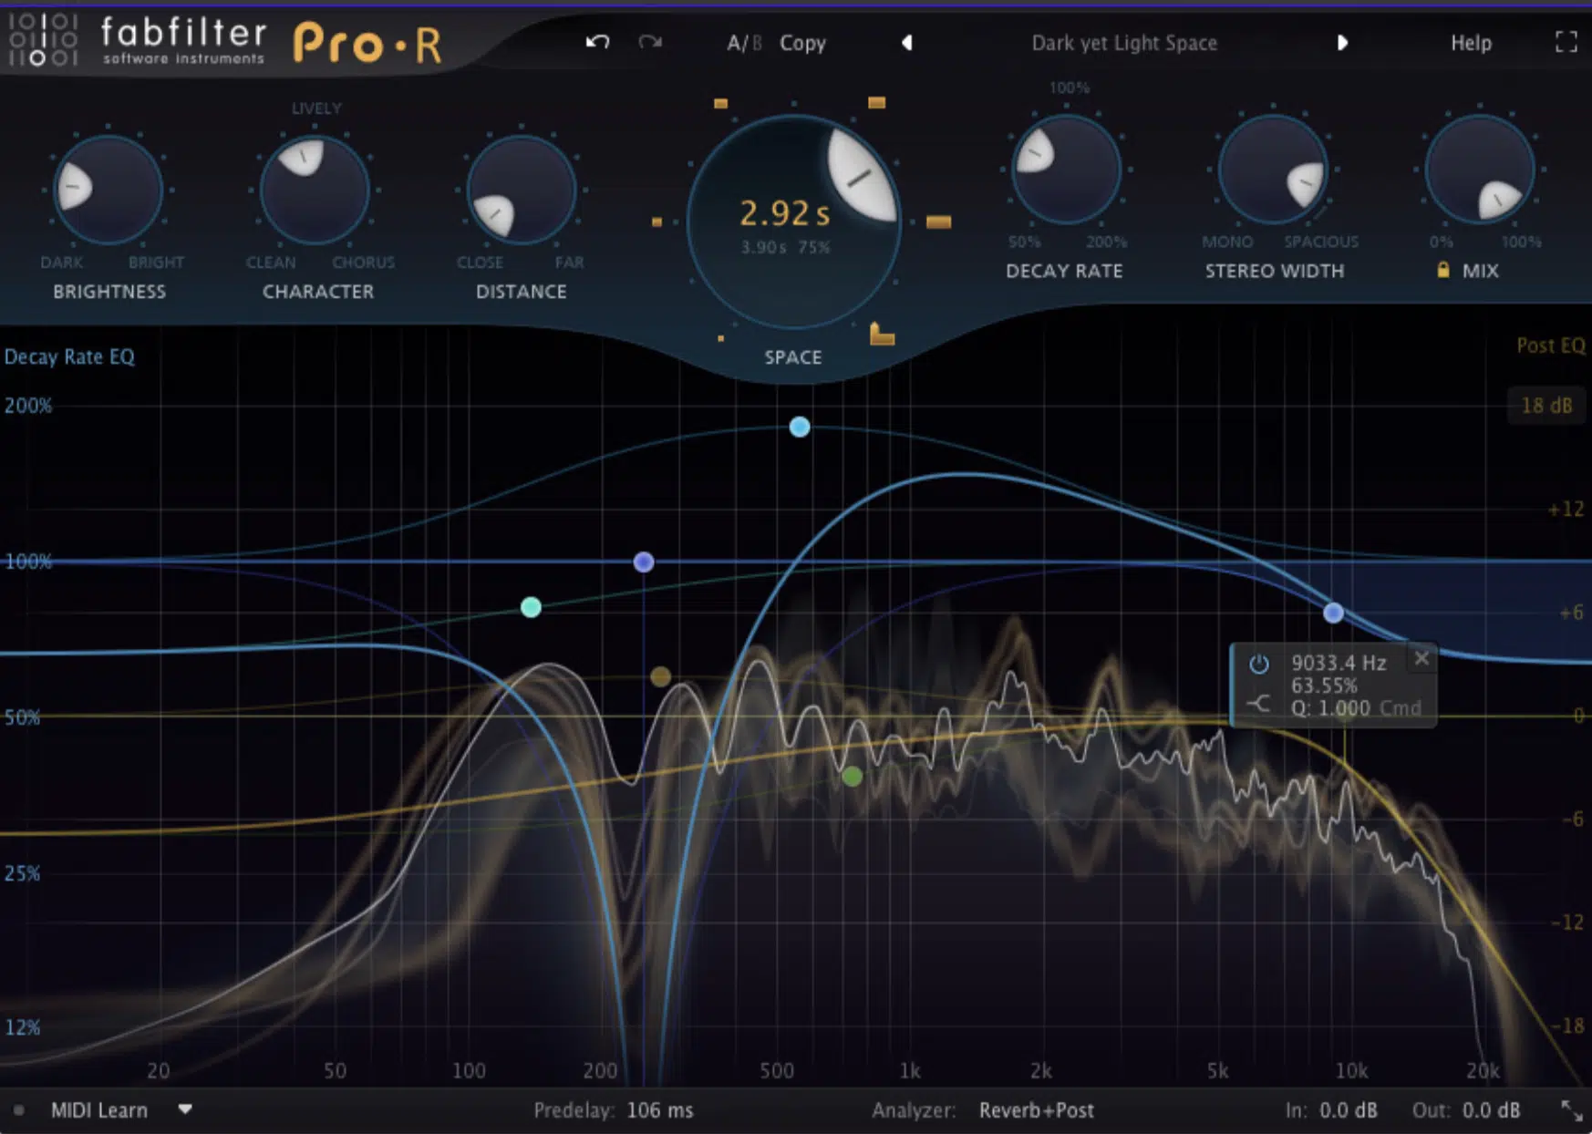The height and width of the screenshot is (1134, 1592).
Task: Click the MIDI activity indicator dot
Action: click(x=18, y=1110)
